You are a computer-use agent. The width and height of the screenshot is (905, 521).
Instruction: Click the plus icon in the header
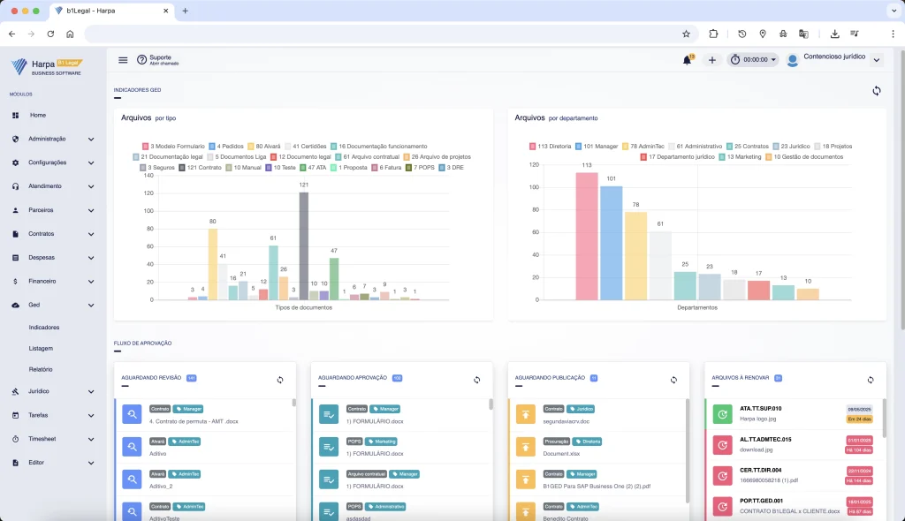coord(712,60)
